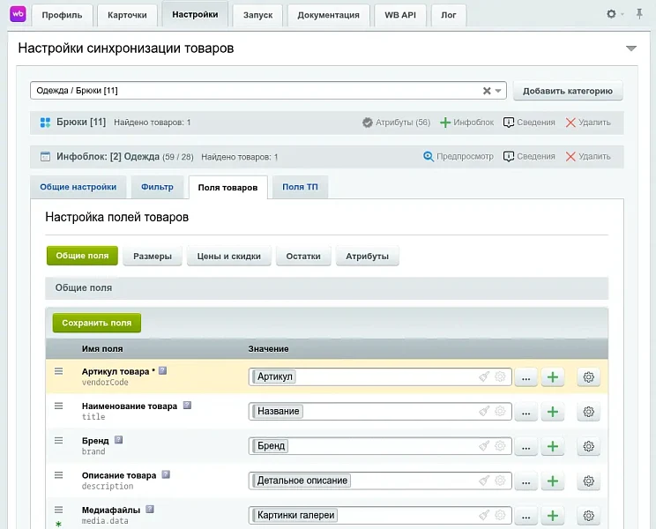Switch to the Фильтр tab
Viewport: 656px width, 529px height.
tap(157, 187)
